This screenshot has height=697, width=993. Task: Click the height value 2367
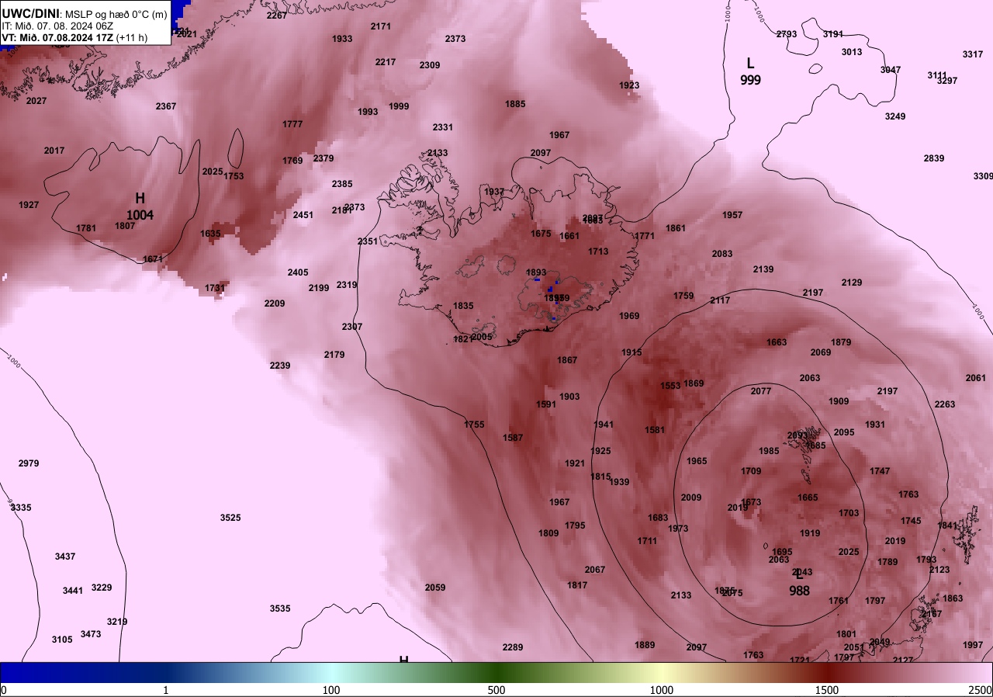pos(166,106)
